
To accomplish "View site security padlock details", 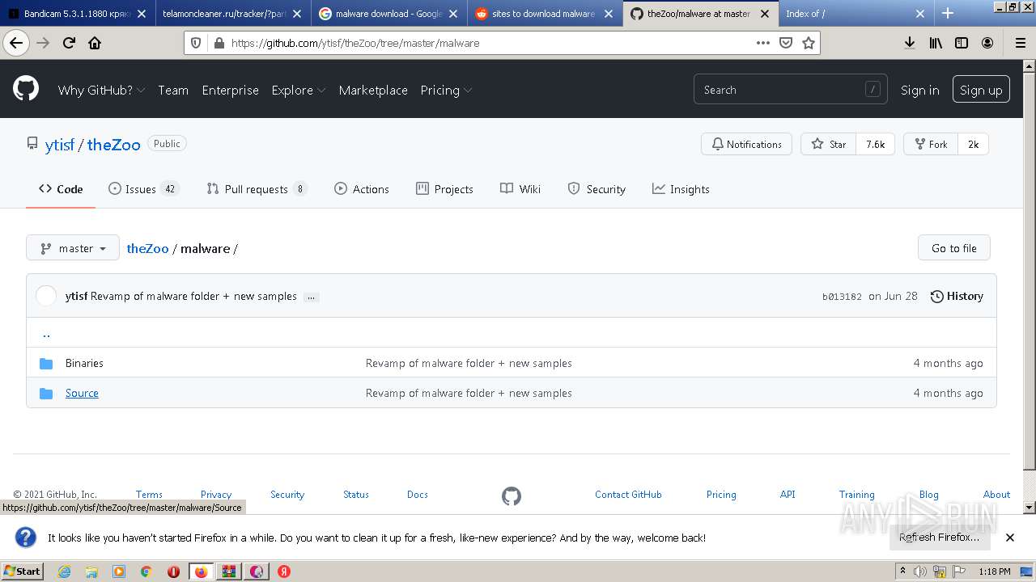I will [x=218, y=43].
